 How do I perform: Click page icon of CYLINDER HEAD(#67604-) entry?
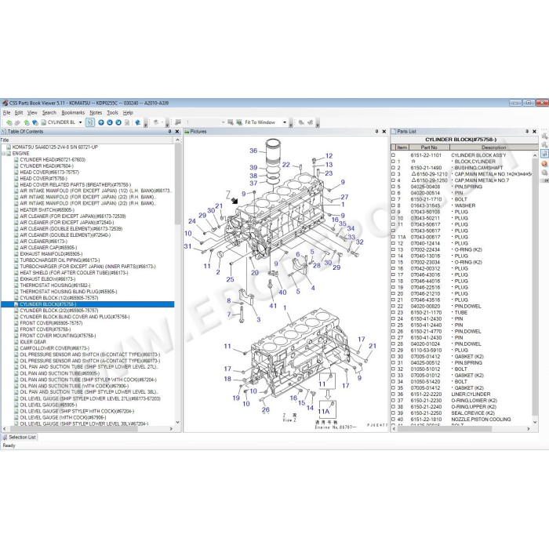(16, 166)
